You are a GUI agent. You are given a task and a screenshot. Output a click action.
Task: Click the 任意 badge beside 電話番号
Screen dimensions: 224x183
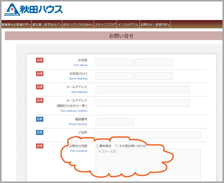pyautogui.click(x=39, y=119)
